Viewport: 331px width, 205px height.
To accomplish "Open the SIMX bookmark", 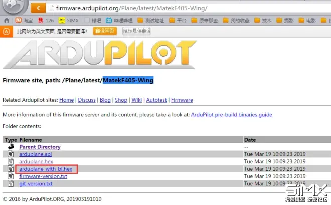I will click(69, 20).
